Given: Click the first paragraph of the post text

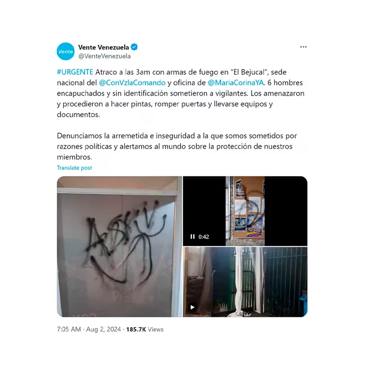Looking at the screenshot, I should tap(181, 93).
